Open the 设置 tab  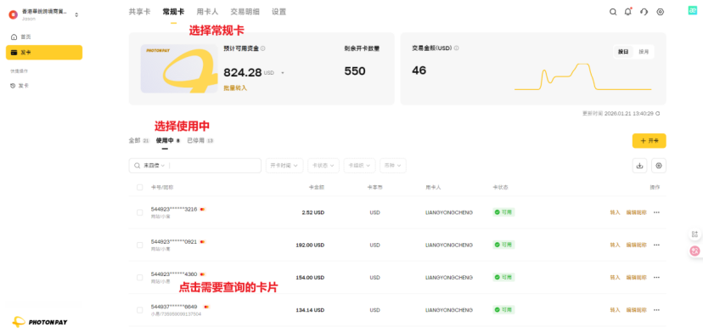(278, 12)
